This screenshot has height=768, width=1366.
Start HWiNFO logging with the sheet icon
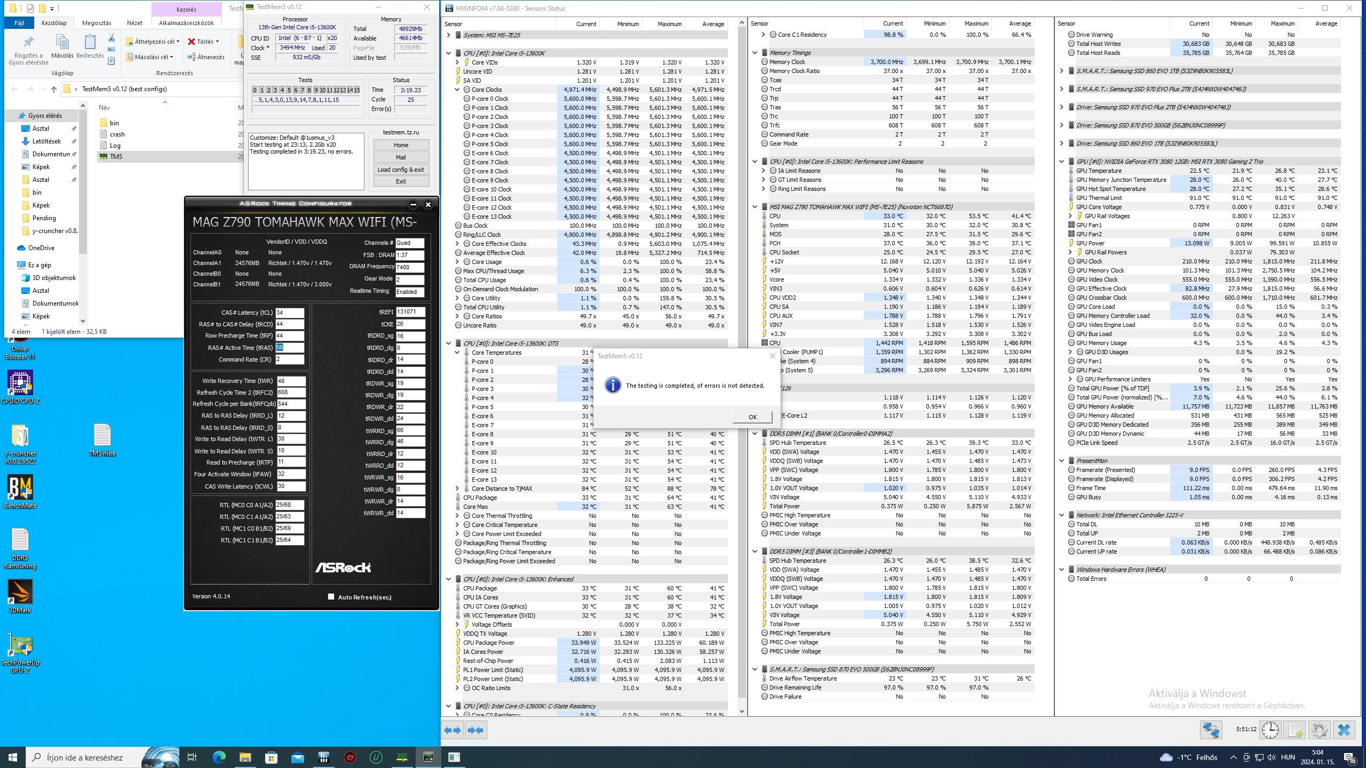[x=1295, y=730]
